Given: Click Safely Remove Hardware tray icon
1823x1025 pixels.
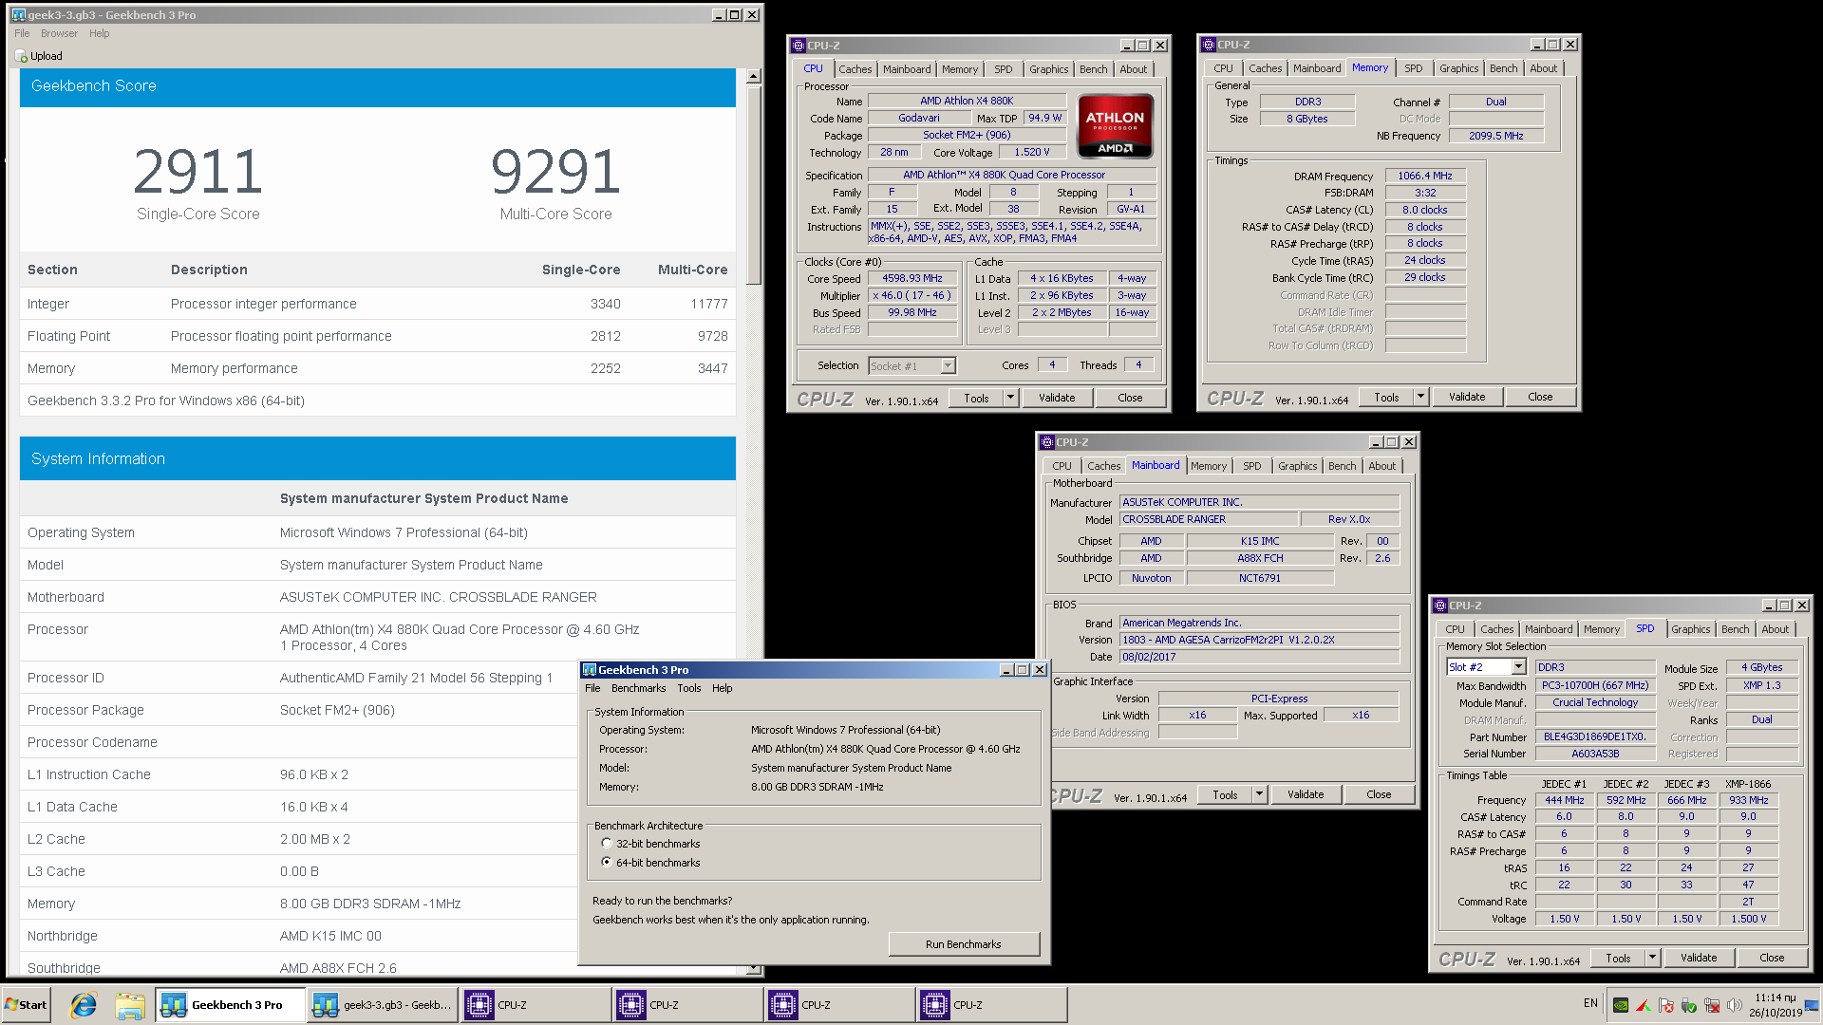Looking at the screenshot, I should (1689, 1005).
